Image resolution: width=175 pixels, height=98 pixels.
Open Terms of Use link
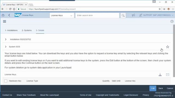(86, 95)
